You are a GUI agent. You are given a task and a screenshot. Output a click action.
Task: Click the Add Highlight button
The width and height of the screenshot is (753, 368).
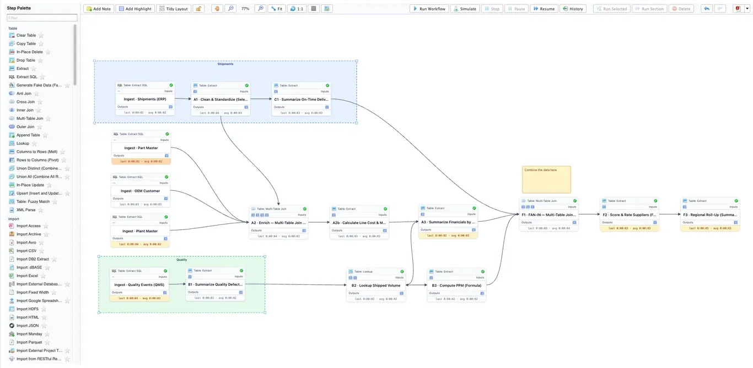(x=135, y=9)
